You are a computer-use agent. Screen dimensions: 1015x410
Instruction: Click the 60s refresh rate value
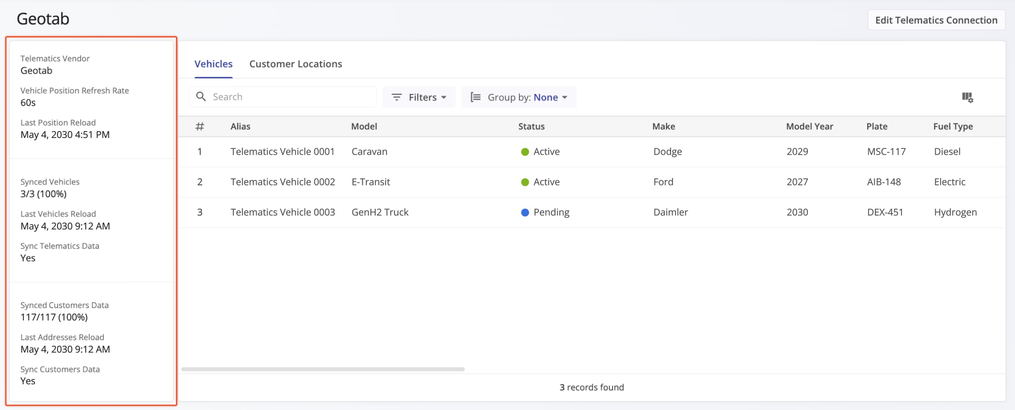tap(28, 102)
